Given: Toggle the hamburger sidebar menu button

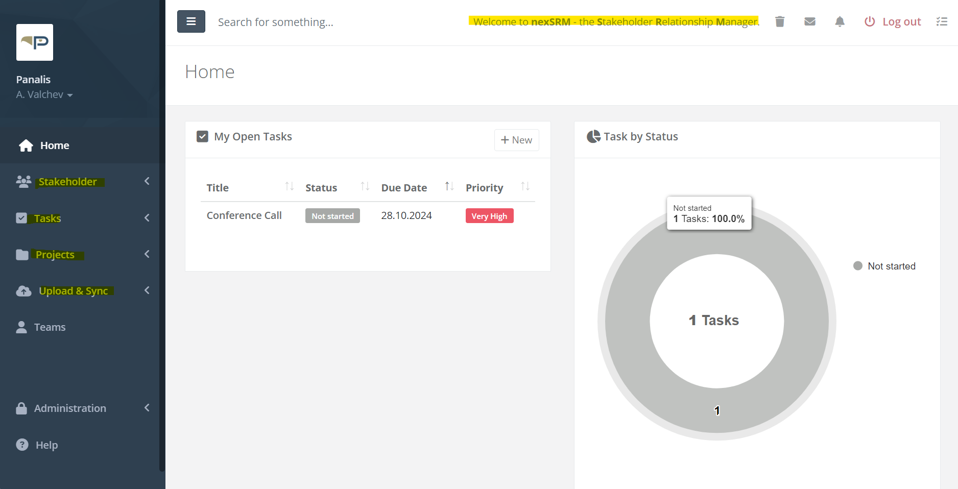Looking at the screenshot, I should [191, 21].
